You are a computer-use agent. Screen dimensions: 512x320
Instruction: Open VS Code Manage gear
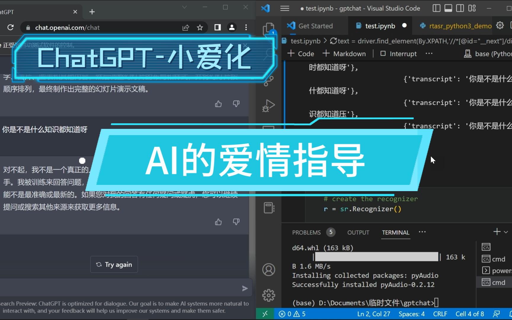tap(269, 295)
